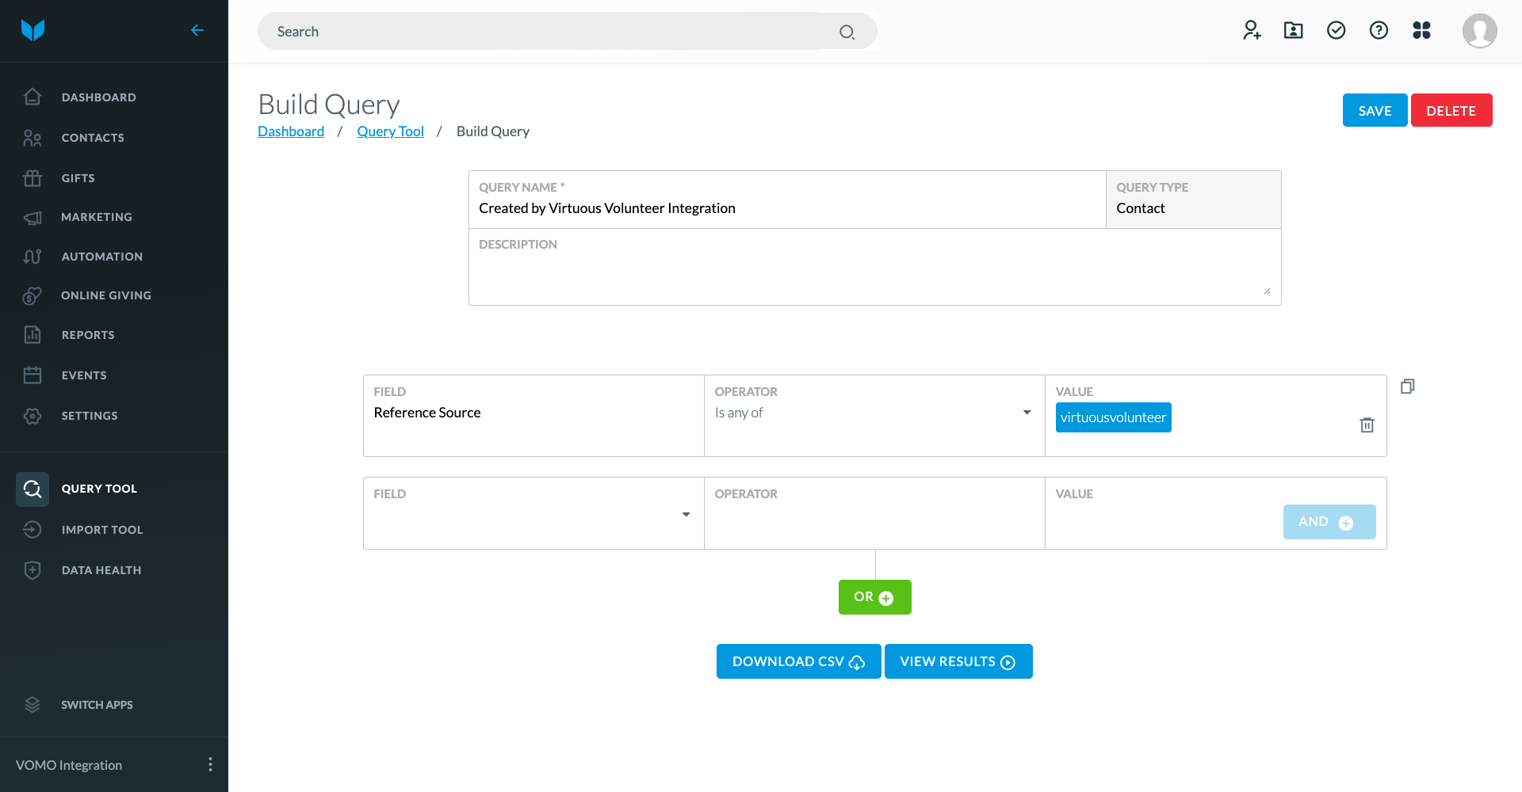Click the Data Health shield icon
The height and width of the screenshot is (792, 1522).
33,570
